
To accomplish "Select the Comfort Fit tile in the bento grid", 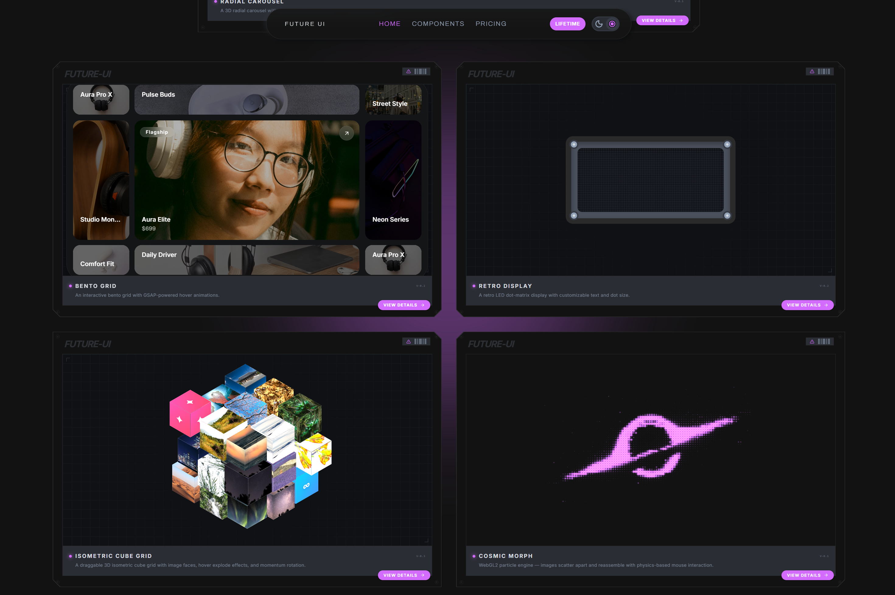I will point(101,260).
